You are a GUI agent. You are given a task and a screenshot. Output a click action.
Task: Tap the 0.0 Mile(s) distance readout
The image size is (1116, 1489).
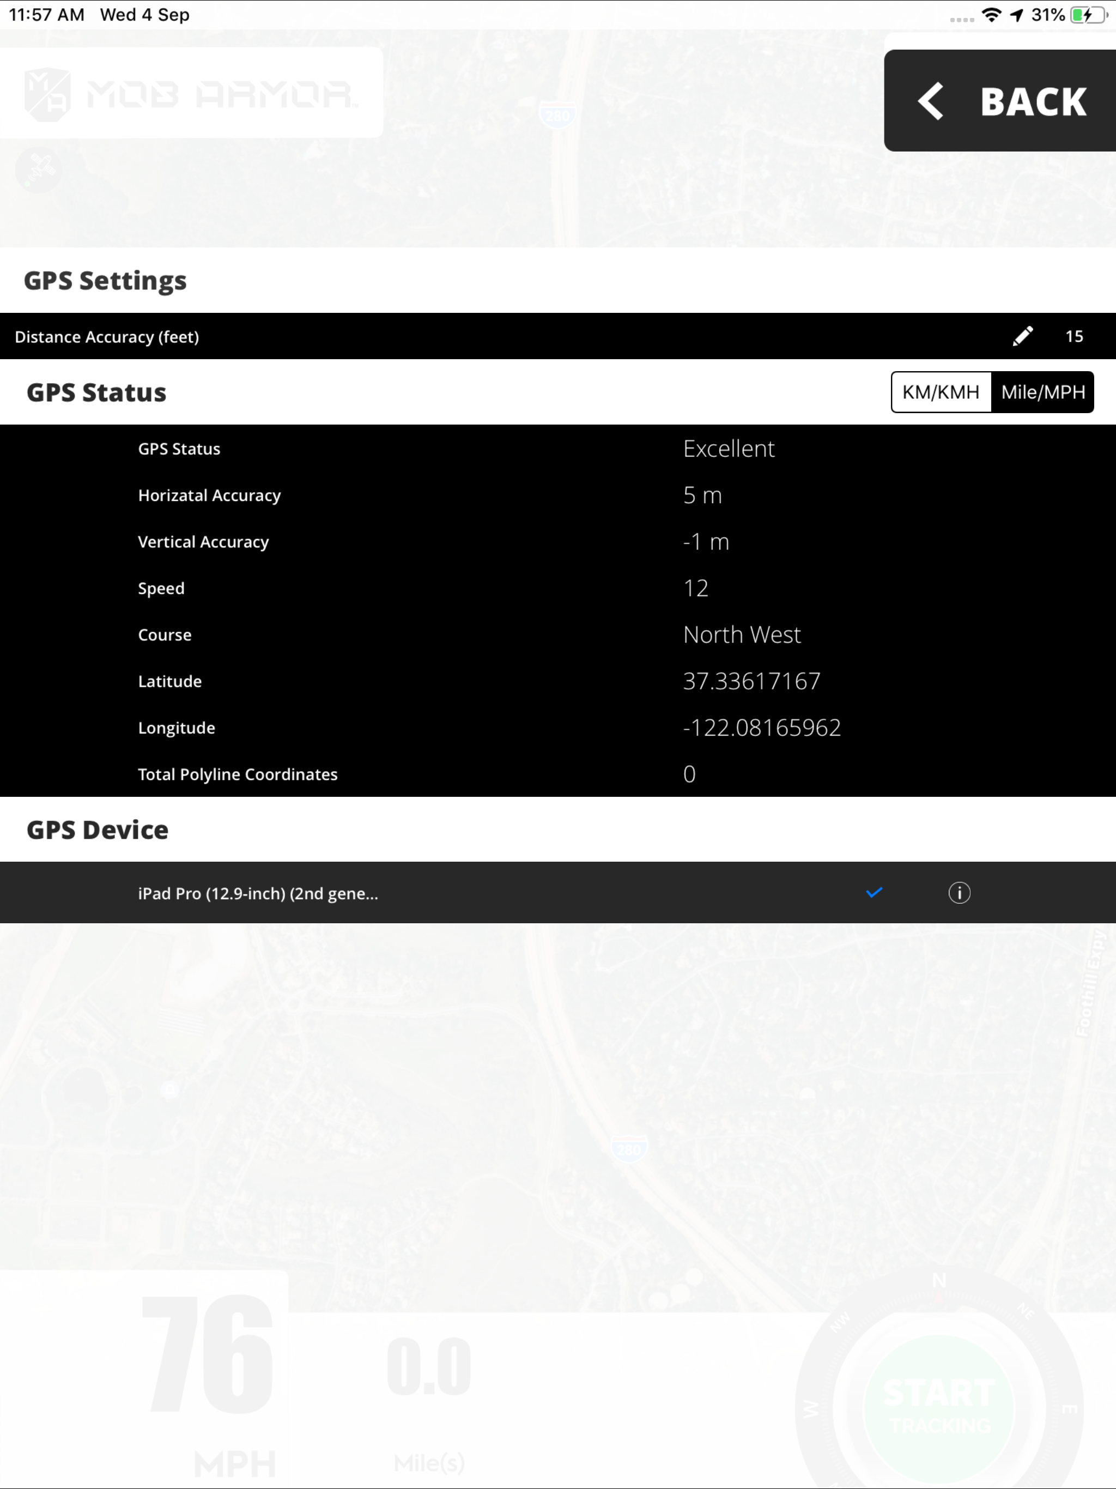(x=429, y=1366)
